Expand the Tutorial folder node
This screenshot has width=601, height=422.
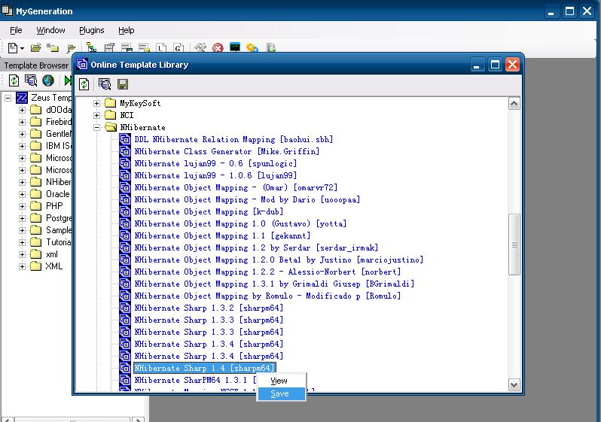(23, 242)
